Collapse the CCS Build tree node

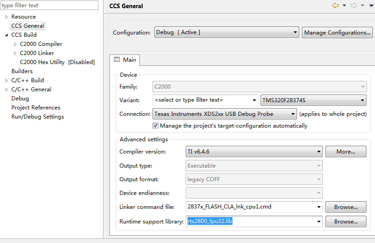6,35
